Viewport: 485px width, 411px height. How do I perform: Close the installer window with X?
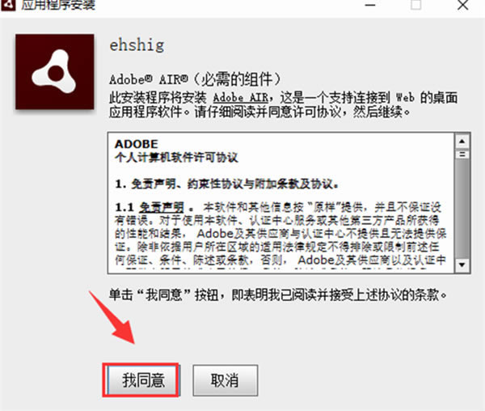[x=462, y=5]
